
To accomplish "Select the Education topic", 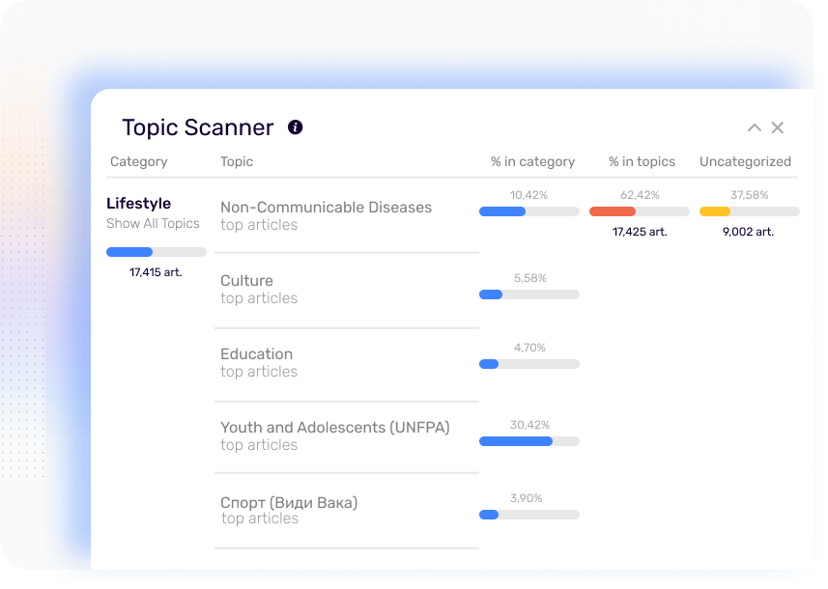I will 256,353.
